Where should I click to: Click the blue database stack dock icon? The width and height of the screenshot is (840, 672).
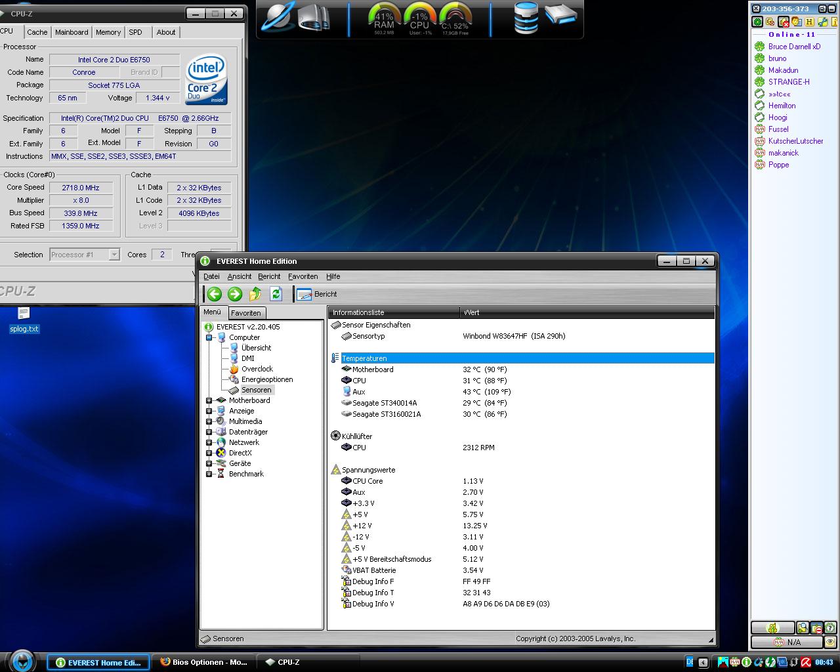pyautogui.click(x=526, y=18)
